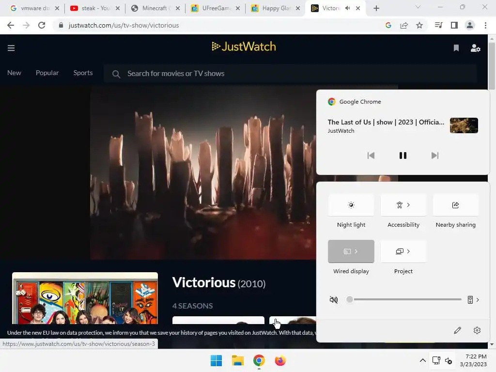Skip to previous track in media panel
This screenshot has height=372, width=496.
coord(371,155)
